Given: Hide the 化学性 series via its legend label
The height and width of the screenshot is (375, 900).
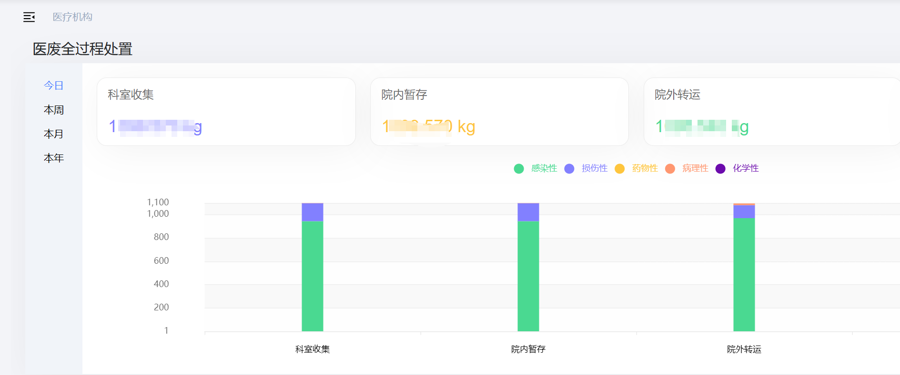Looking at the screenshot, I should point(746,168).
